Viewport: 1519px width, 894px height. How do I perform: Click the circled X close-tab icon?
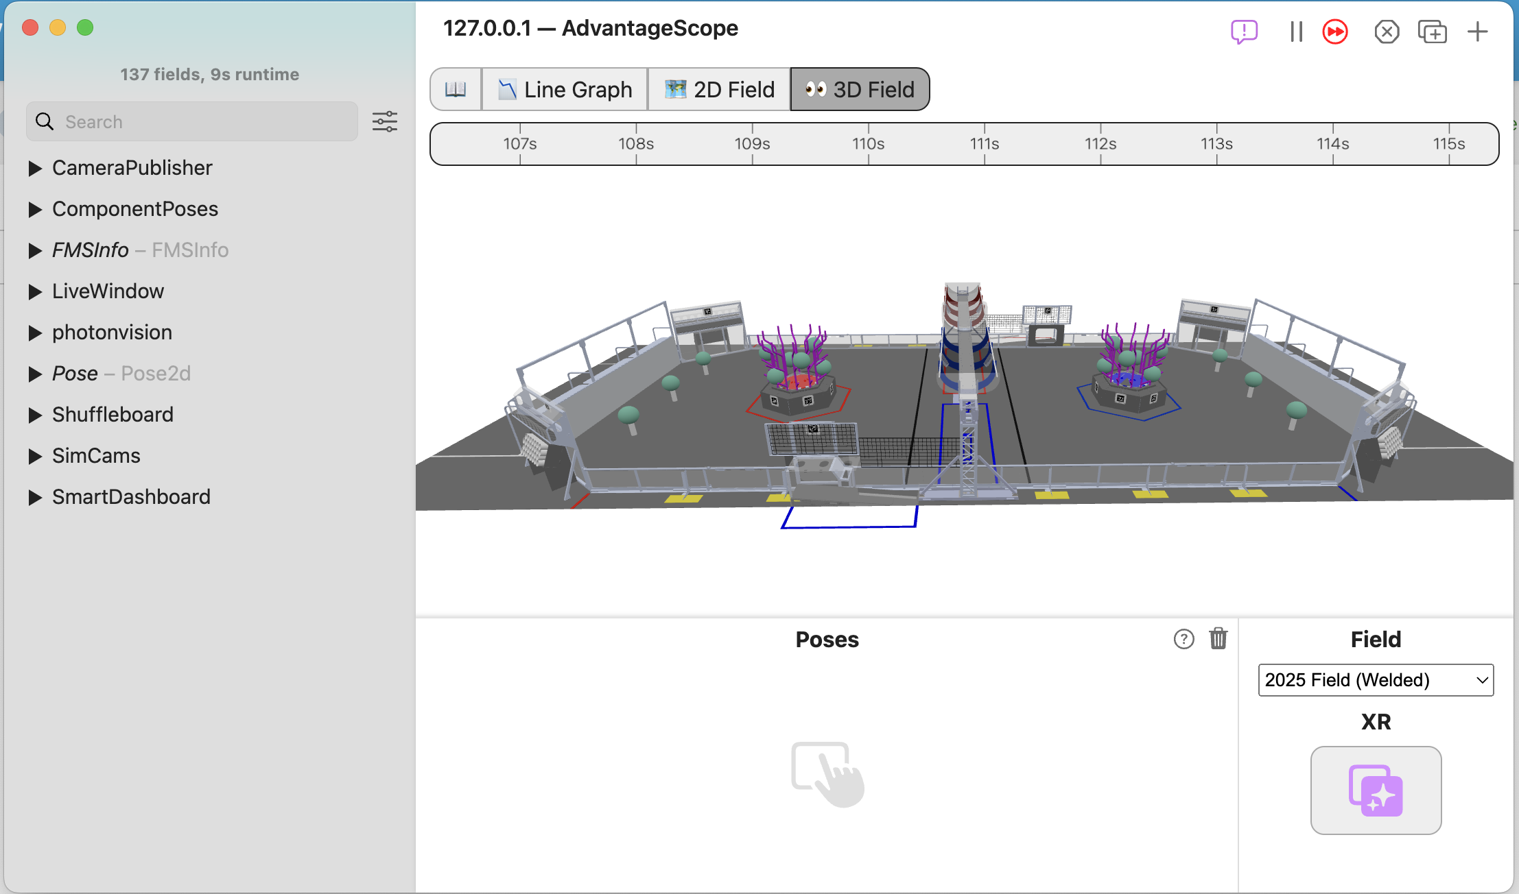(1387, 32)
